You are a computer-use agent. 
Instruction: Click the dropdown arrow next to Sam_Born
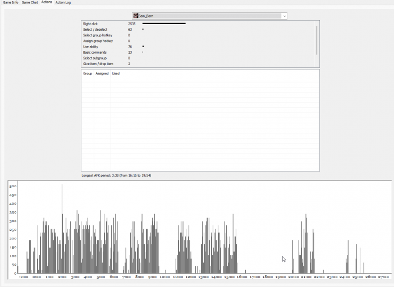[x=284, y=16]
